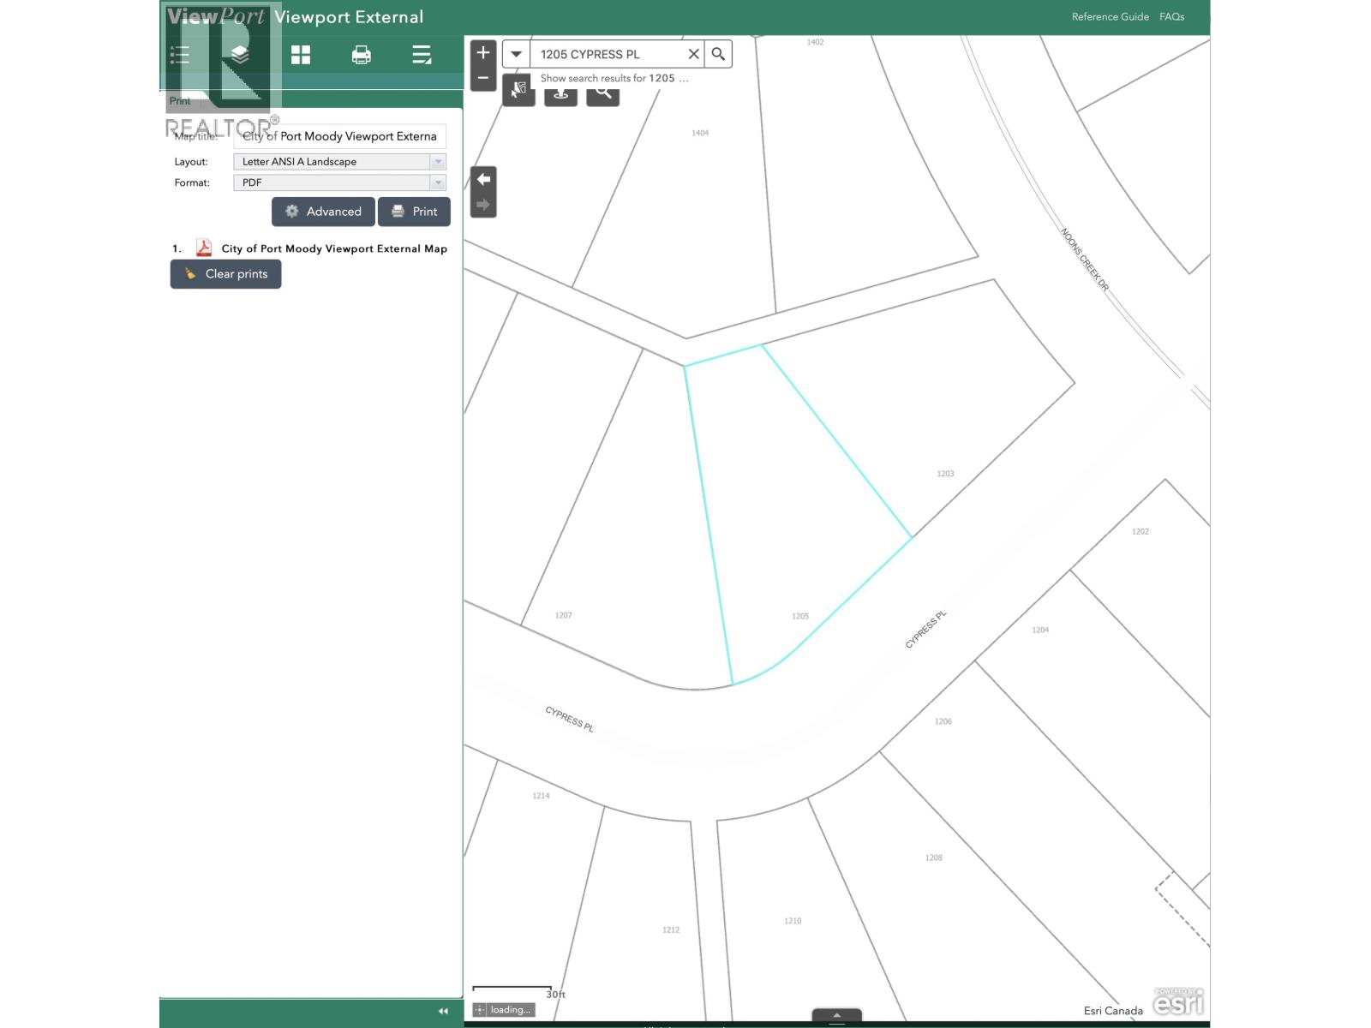Click the Esri Canada attribution text
This screenshot has width=1371, height=1028.
(1113, 1011)
